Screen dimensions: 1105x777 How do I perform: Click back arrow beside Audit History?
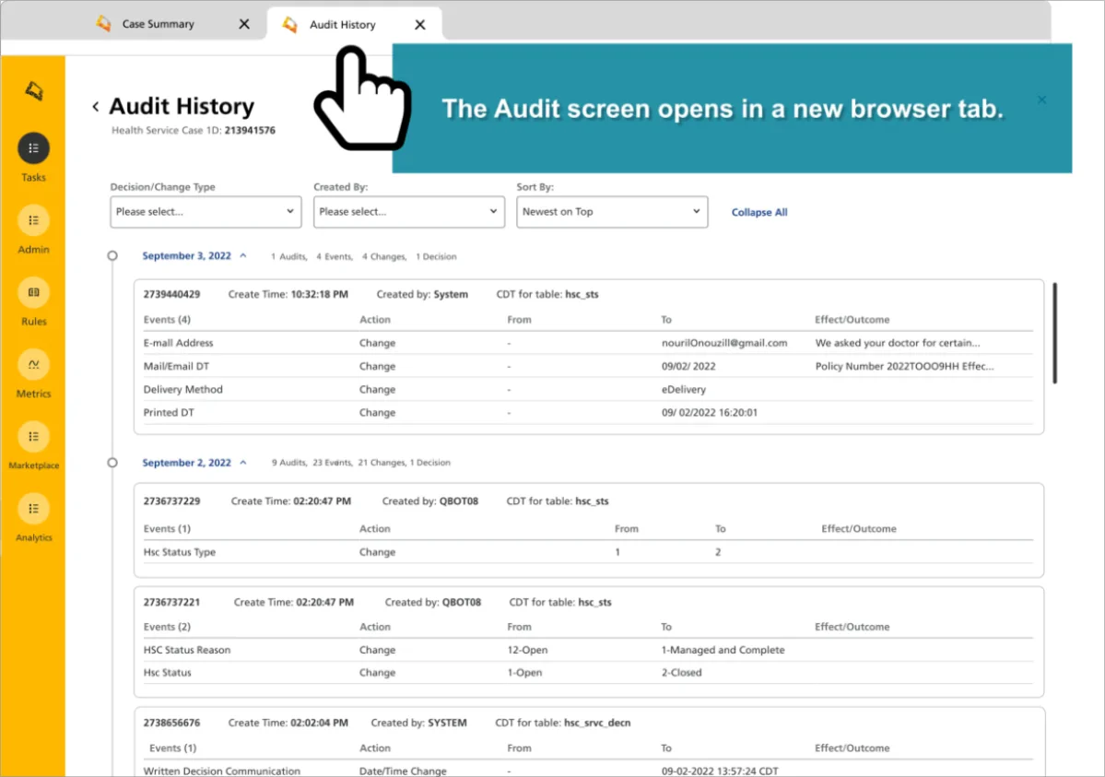pyautogui.click(x=96, y=107)
